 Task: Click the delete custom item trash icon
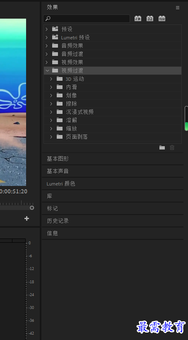172,148
